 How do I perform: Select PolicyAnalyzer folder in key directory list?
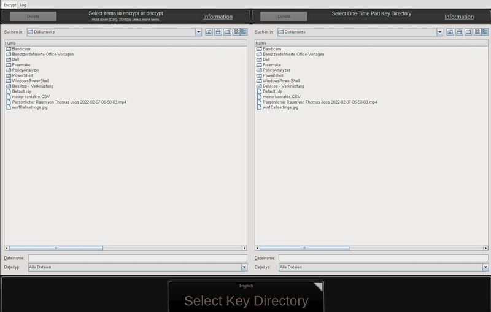pos(273,70)
